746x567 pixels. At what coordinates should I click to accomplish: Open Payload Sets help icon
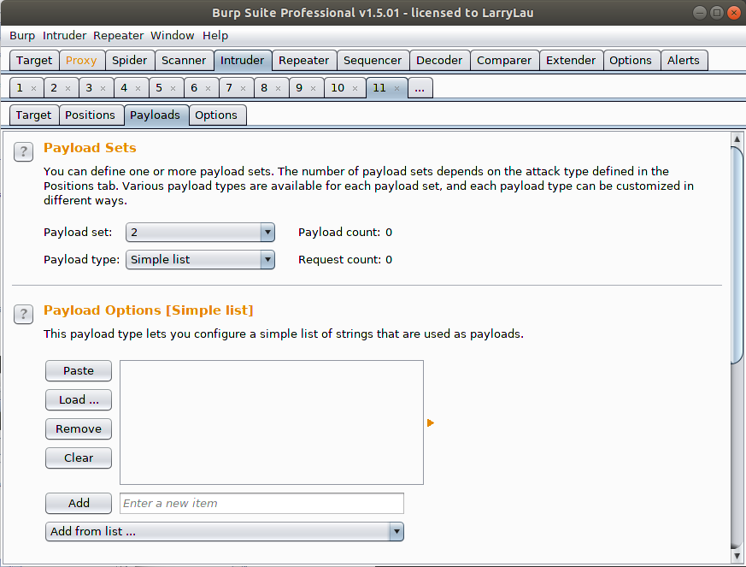click(23, 152)
